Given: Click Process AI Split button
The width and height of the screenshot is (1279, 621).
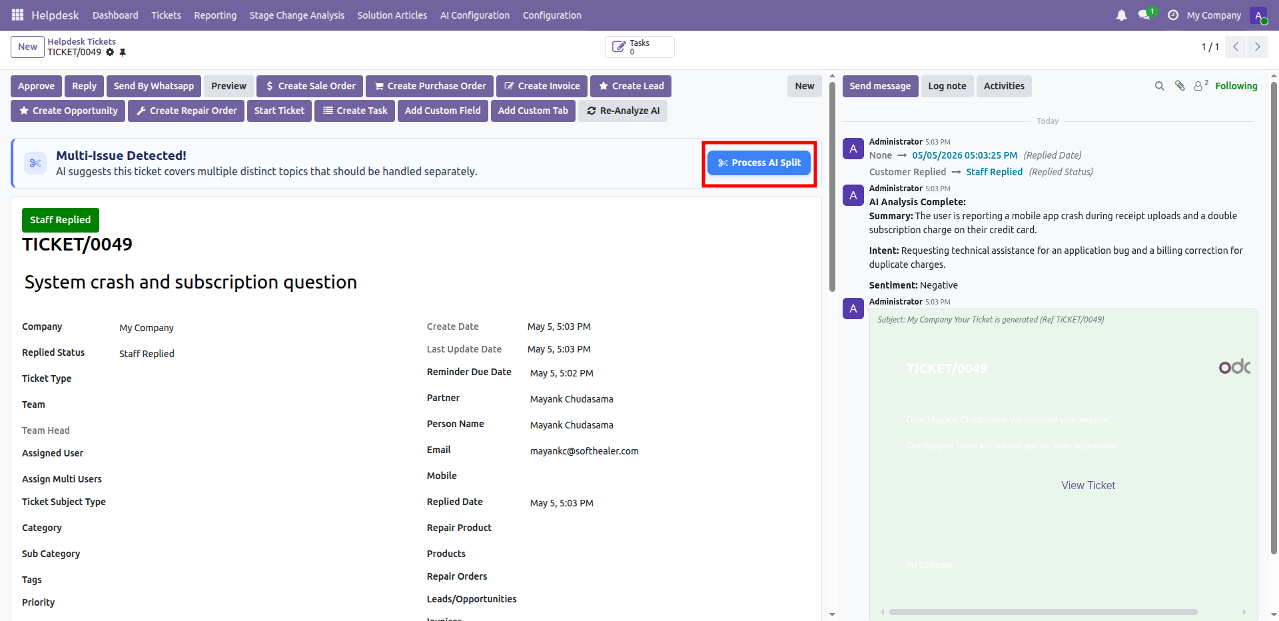Looking at the screenshot, I should point(759,163).
